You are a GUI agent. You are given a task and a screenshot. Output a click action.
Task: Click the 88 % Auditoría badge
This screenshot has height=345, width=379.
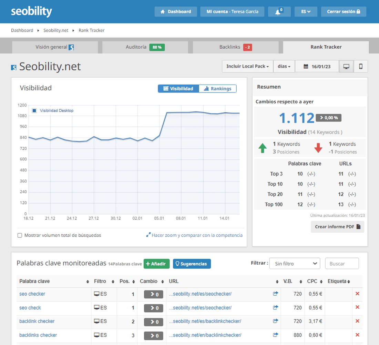click(157, 47)
